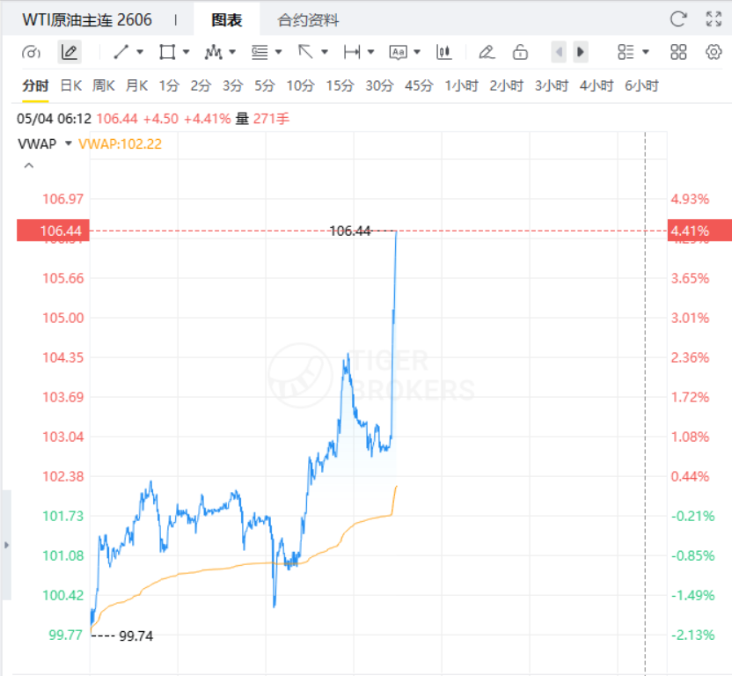Expand the rectangle shape dropdown arrow
The image size is (732, 676).
click(x=186, y=52)
